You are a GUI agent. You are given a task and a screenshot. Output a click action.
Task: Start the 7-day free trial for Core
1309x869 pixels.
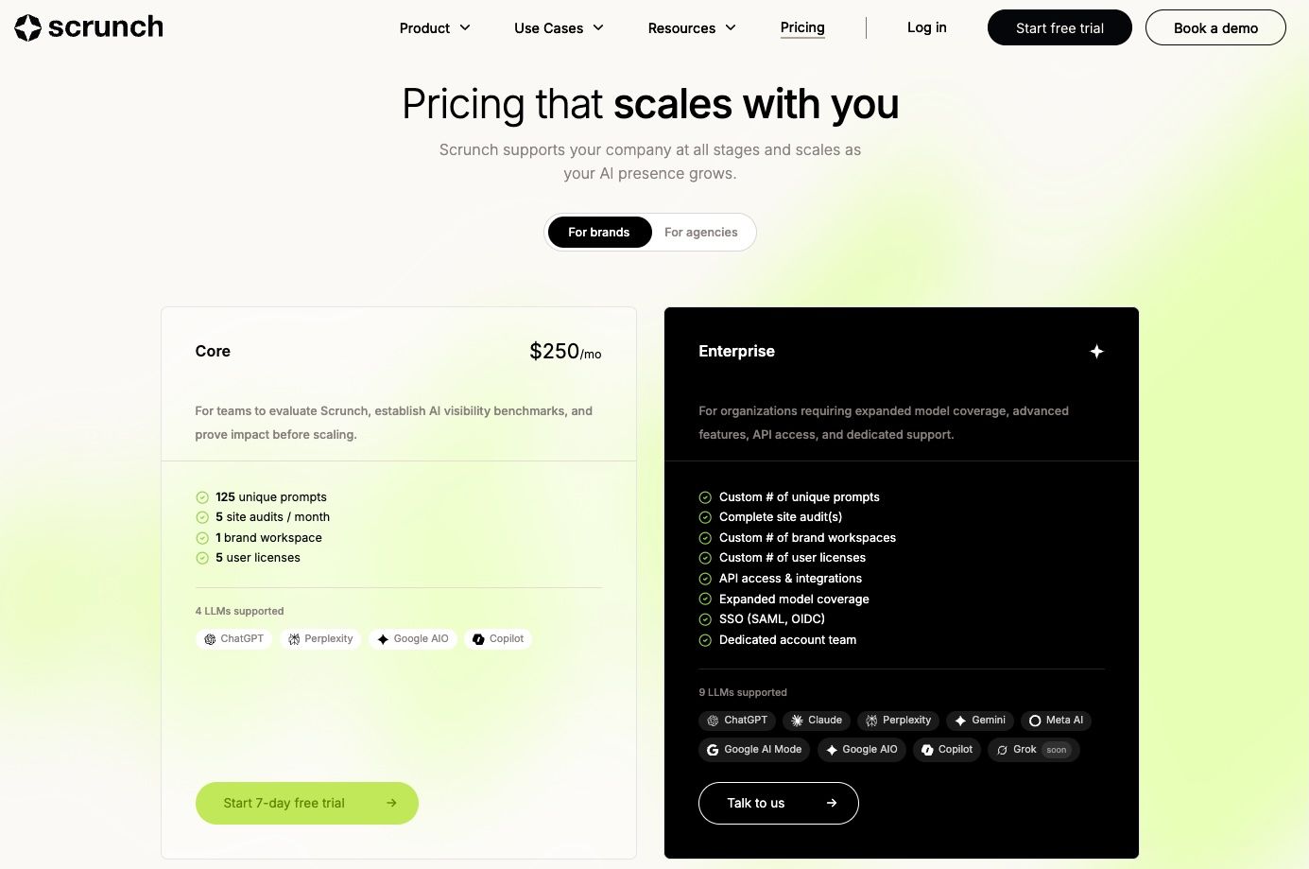(x=306, y=803)
